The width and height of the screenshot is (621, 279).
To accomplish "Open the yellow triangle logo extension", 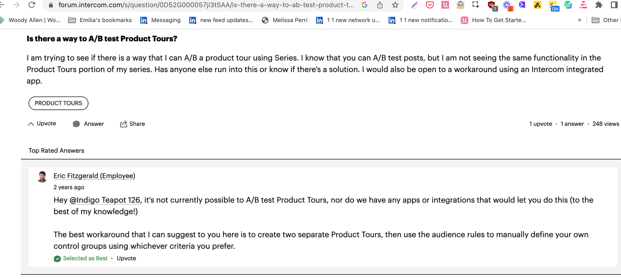I will pos(538,5).
